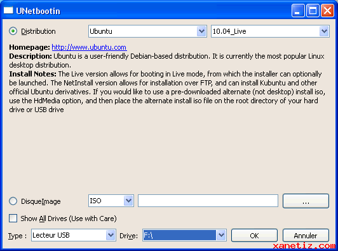Minimize the UNetbootin window
This screenshot has width=338, height=251.
(x=298, y=10)
